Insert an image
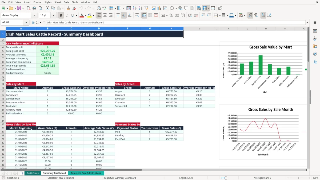The image size is (320, 180). click(x=153, y=8)
